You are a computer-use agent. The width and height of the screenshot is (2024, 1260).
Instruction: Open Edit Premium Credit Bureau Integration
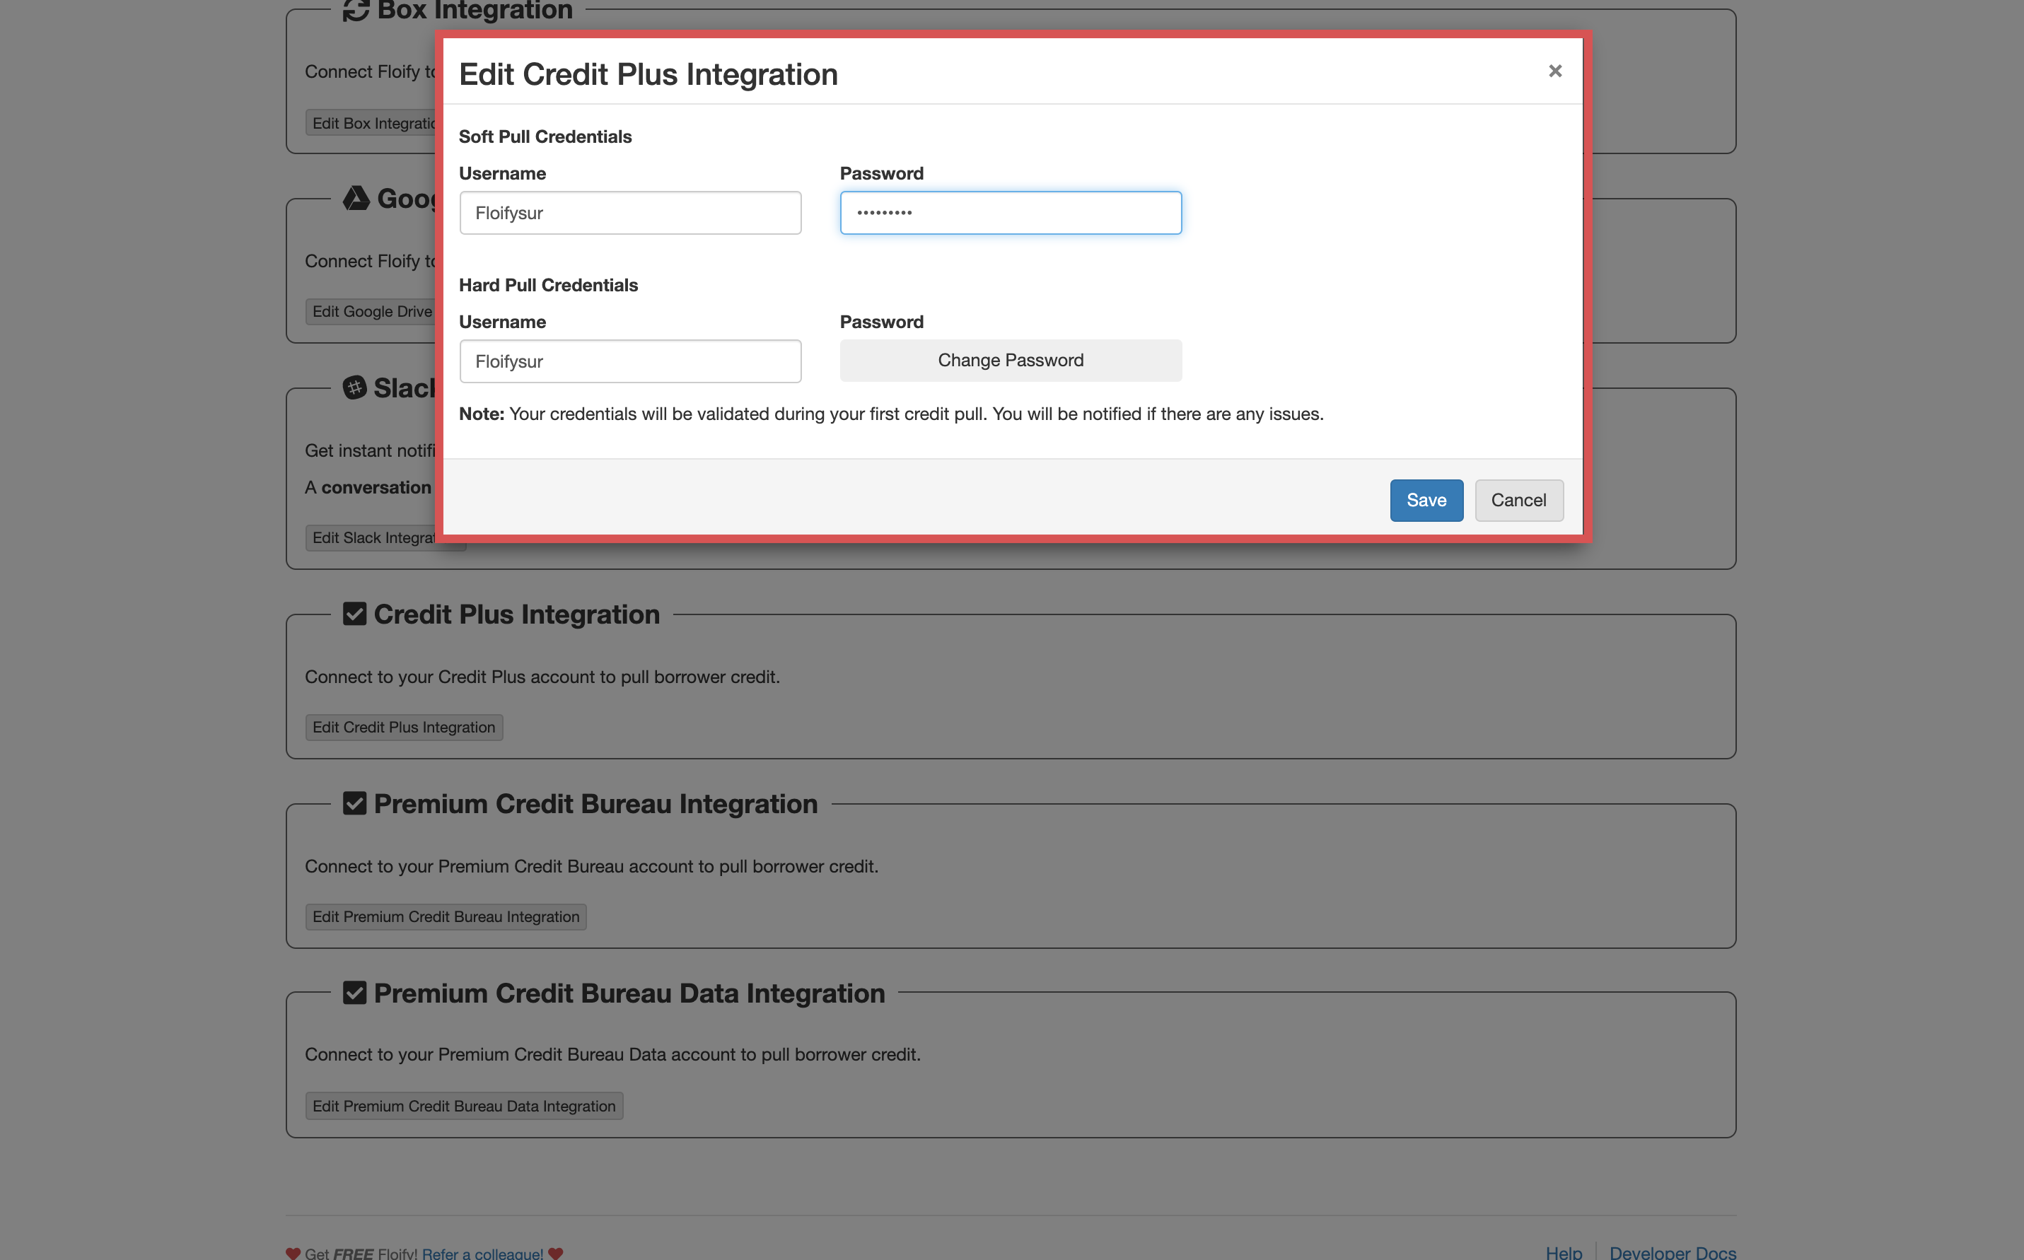coord(446,916)
